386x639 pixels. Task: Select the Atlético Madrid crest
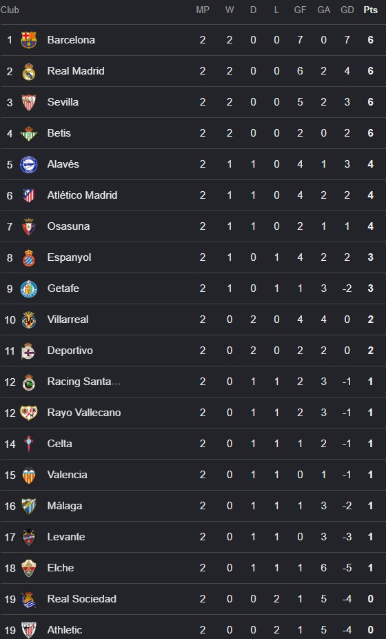click(x=28, y=195)
